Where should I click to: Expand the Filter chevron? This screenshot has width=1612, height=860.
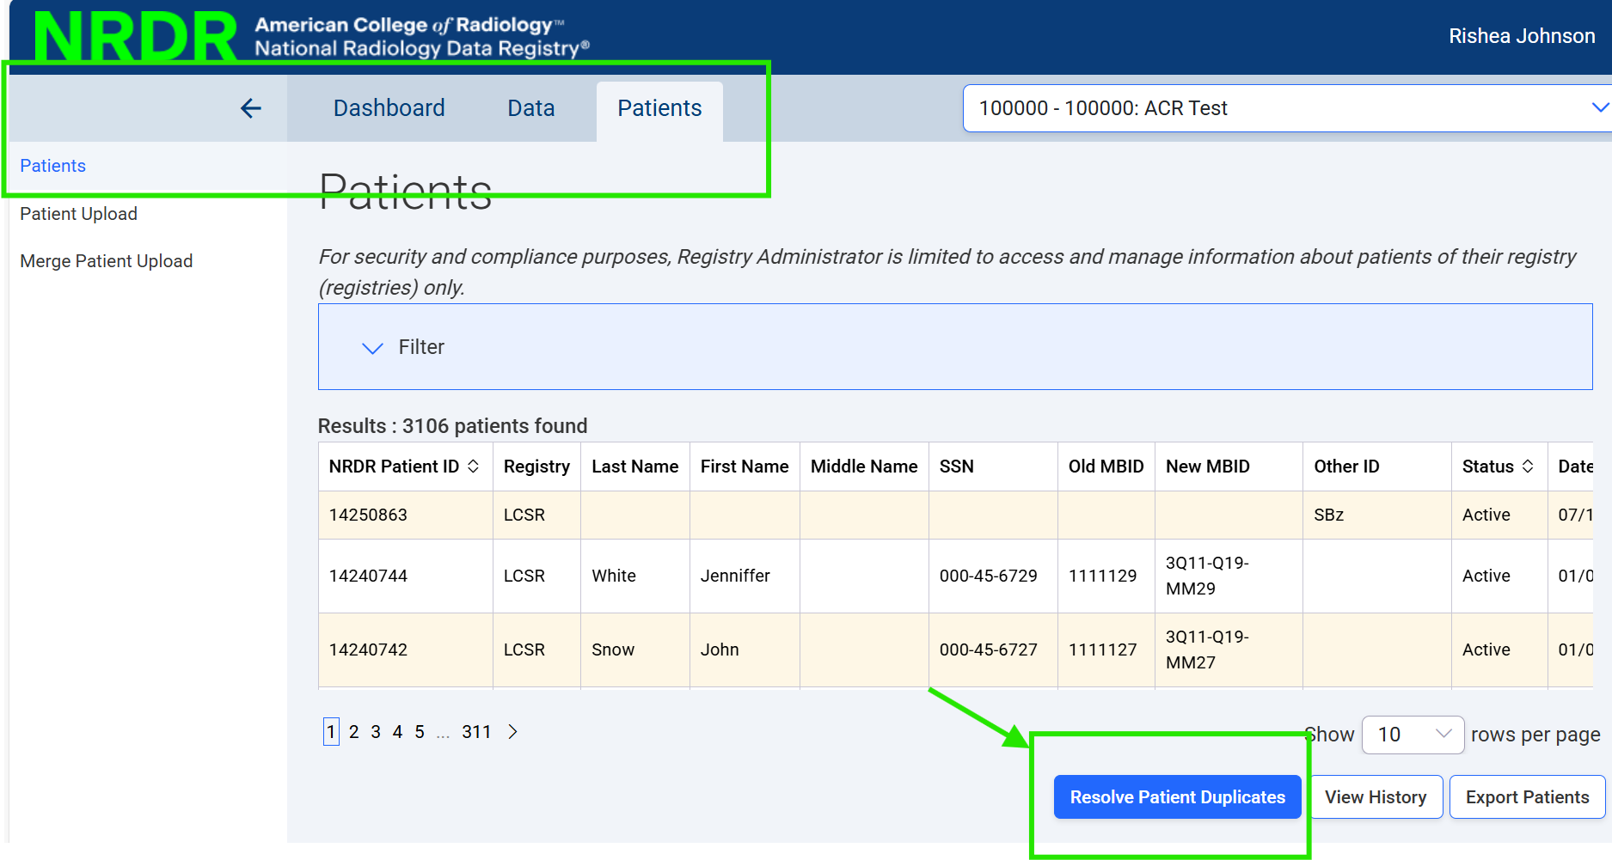(x=372, y=348)
